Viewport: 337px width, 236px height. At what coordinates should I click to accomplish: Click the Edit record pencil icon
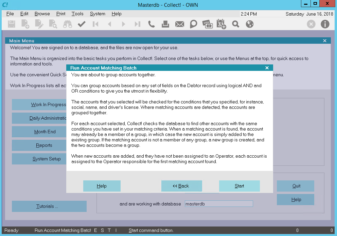pyautogui.click(x=39, y=24)
